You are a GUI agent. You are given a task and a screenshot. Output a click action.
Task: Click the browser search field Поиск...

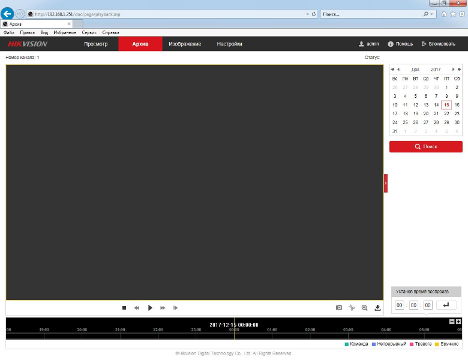pos(371,14)
